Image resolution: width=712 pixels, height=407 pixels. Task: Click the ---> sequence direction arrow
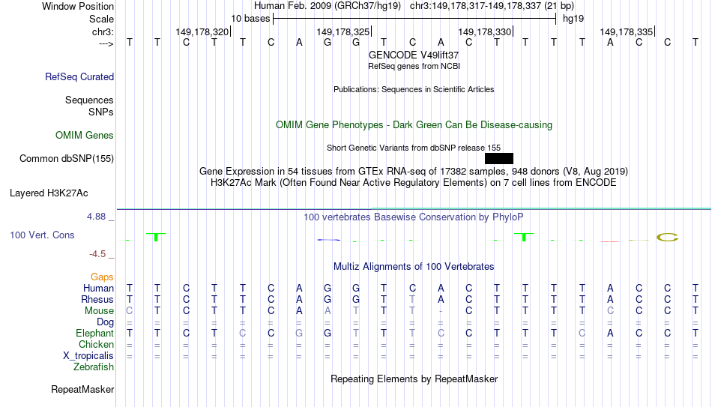pyautogui.click(x=106, y=43)
